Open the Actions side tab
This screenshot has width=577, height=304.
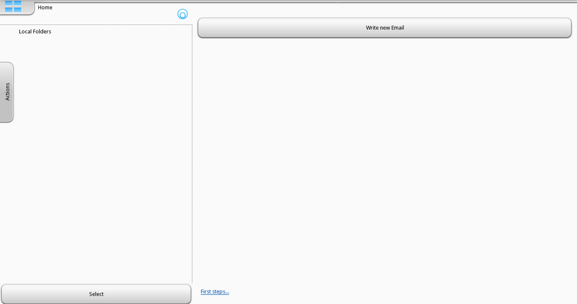[x=7, y=92]
